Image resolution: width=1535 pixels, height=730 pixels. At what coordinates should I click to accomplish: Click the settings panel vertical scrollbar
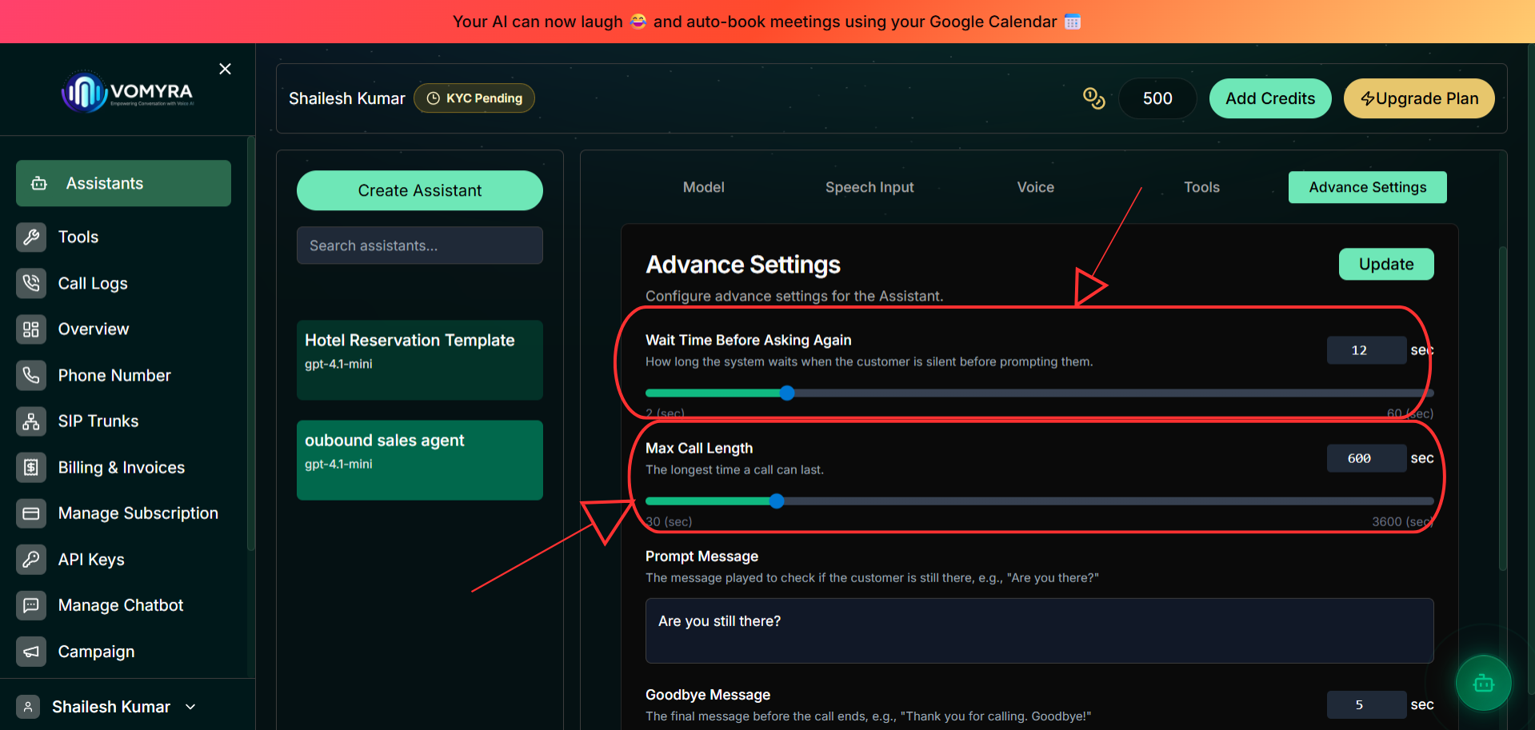(x=1502, y=408)
